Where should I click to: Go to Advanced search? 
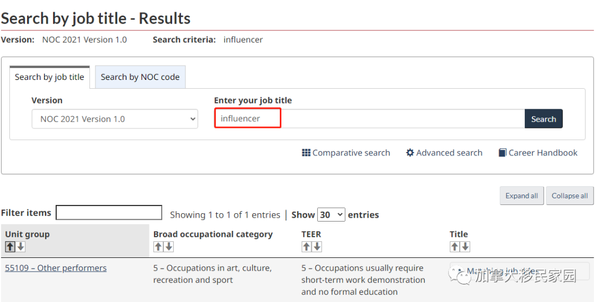point(444,153)
